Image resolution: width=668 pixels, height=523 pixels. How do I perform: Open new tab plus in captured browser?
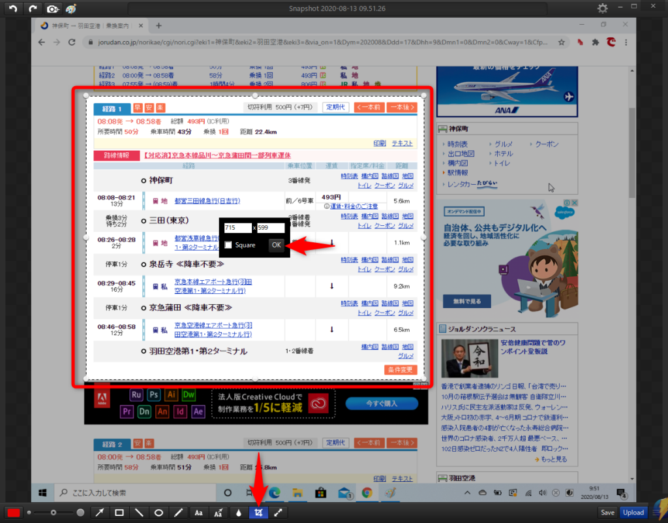tap(159, 25)
